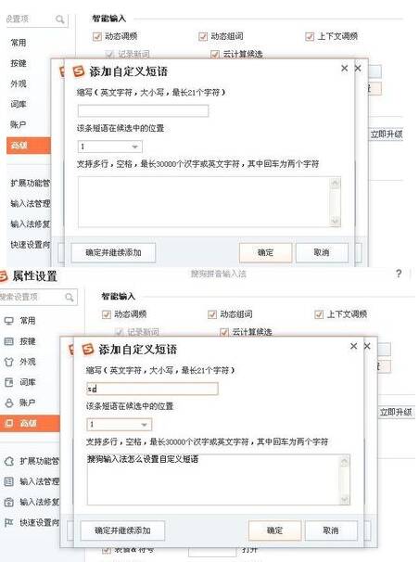Open 输入法管理 in the sidebar without icons

tap(31, 204)
